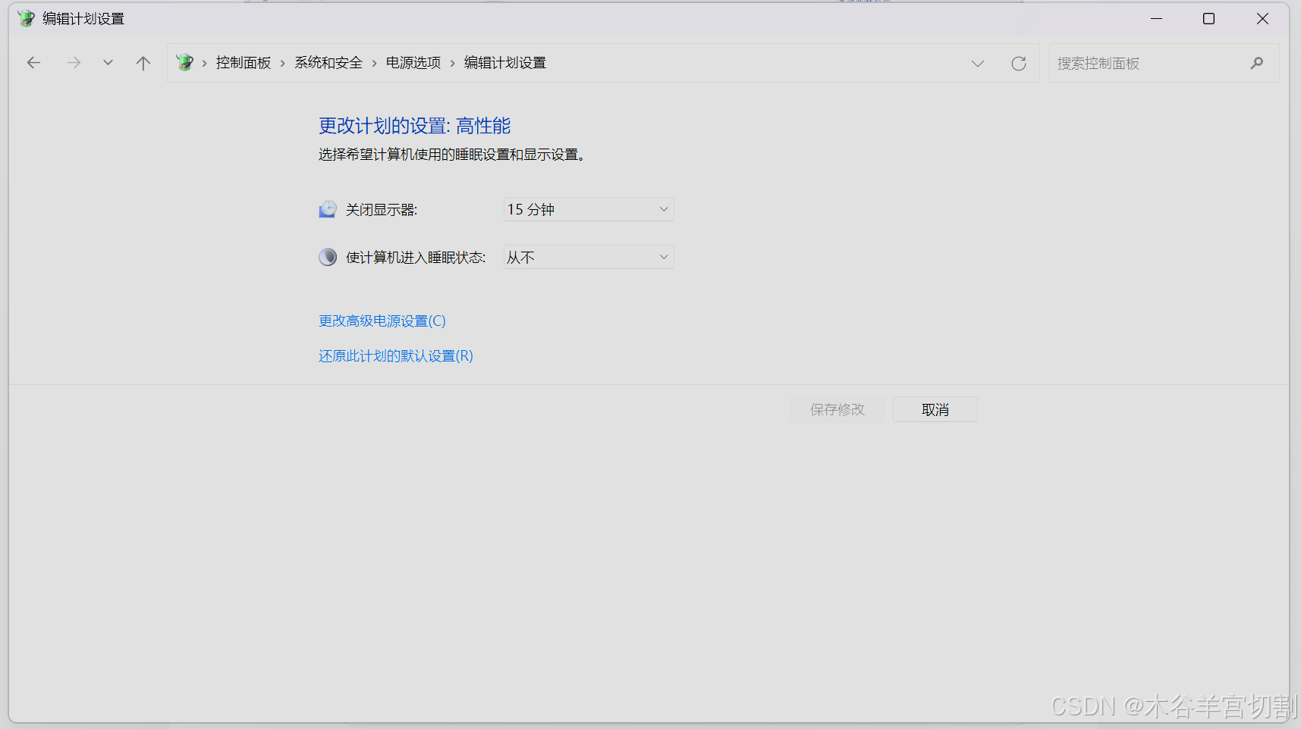The image size is (1301, 729).
Task: Expand the chevron after 系统和安全
Action: (374, 64)
